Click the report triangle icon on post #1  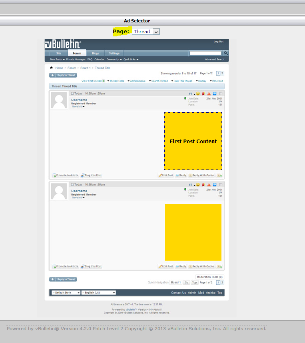click(209, 94)
